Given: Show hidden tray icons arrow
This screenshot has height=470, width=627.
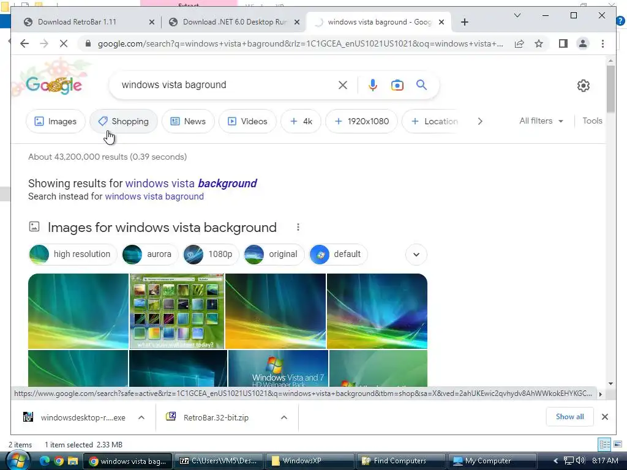Looking at the screenshot, I should (x=555, y=461).
